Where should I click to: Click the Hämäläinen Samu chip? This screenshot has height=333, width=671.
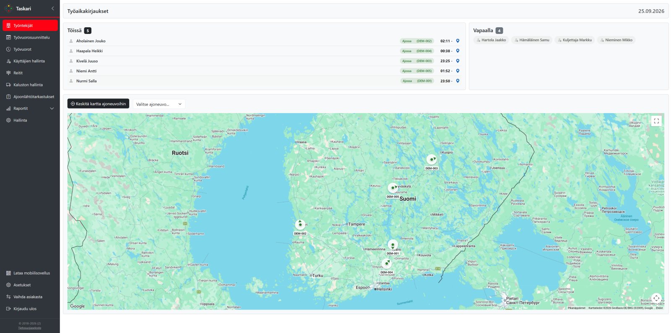tap(532, 40)
